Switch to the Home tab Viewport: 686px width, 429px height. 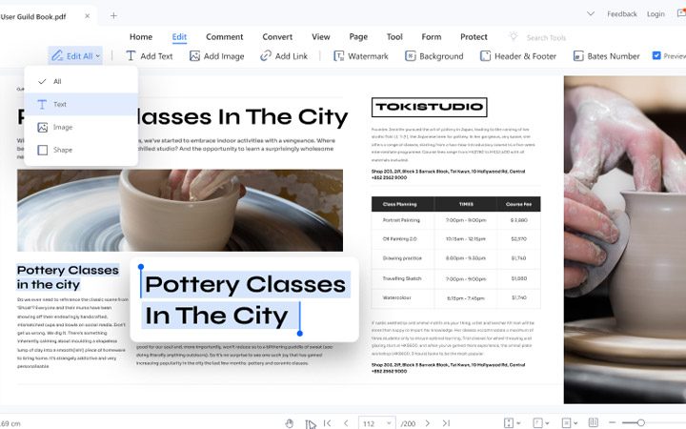[x=141, y=37]
